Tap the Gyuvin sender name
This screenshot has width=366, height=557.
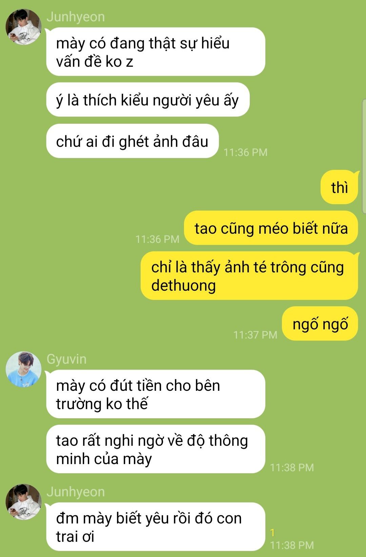(x=66, y=359)
